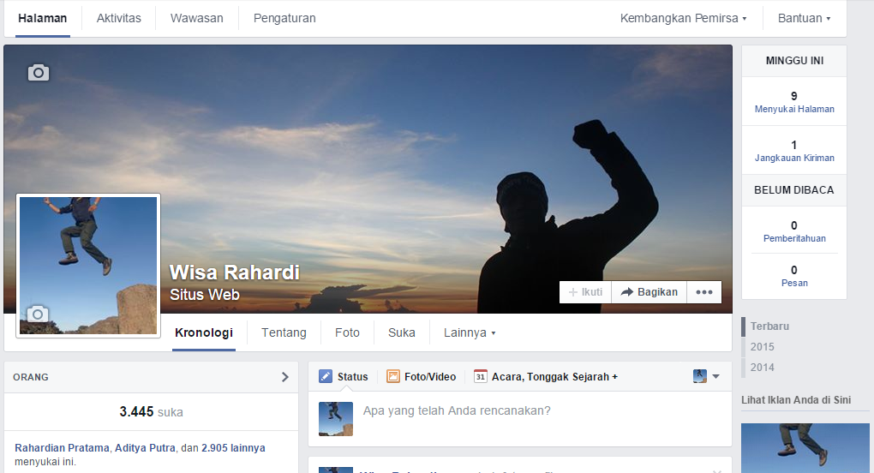The width and height of the screenshot is (874, 473).
Task: Open Aditya Putra's profile link
Action: pos(145,448)
